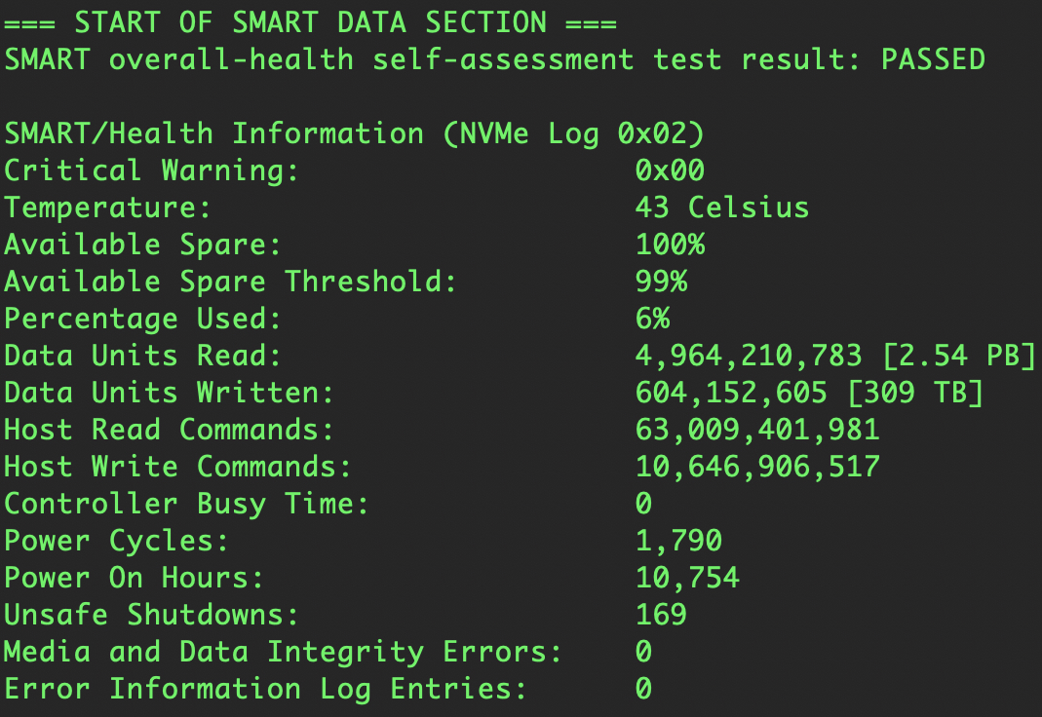This screenshot has height=717, width=1042.
Task: Click the Host Read Commands value 63,009,401,981
Action: point(757,430)
